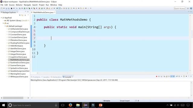Collapse the Appficial project node
Image resolution: width=193 pixels, height=108 pixels.
click(x=1, y=18)
